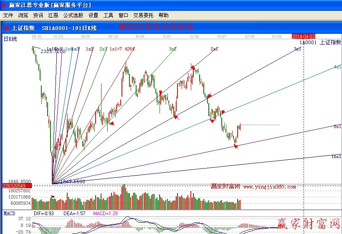This screenshot has height=234, width=342.
Task: Click the small black flag above volume bars
Action: [x=53, y=196]
